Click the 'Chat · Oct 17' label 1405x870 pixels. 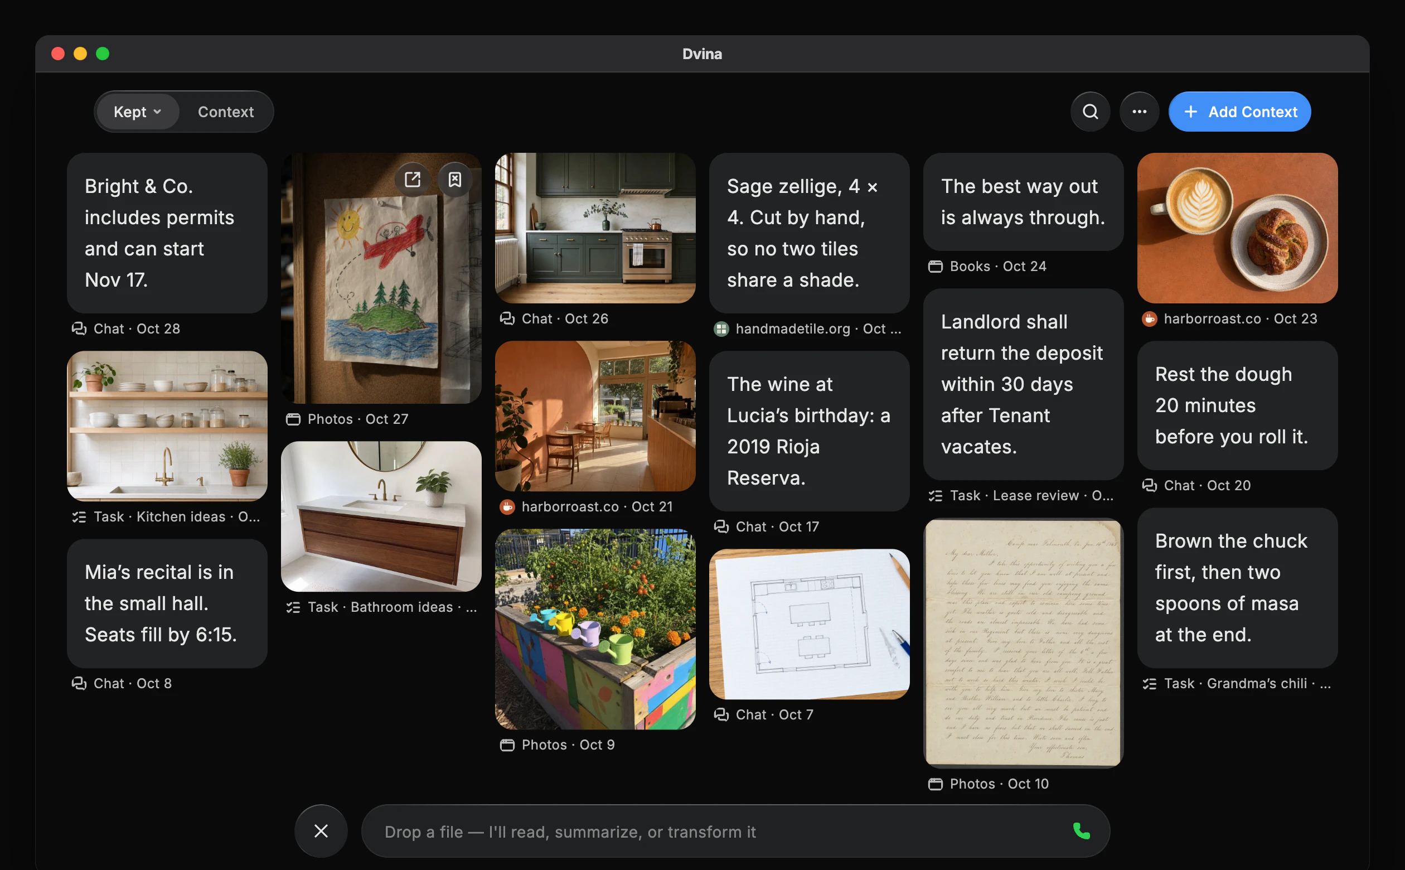pyautogui.click(x=767, y=526)
